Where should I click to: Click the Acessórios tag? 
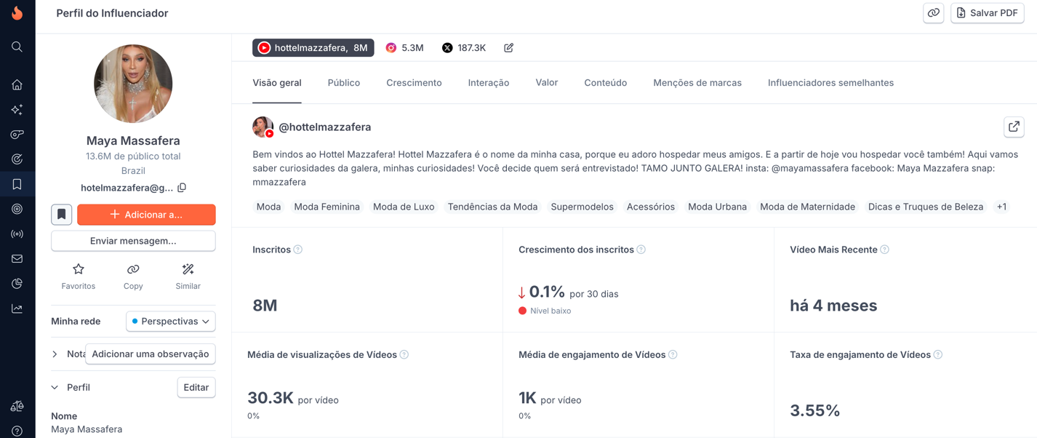point(651,207)
